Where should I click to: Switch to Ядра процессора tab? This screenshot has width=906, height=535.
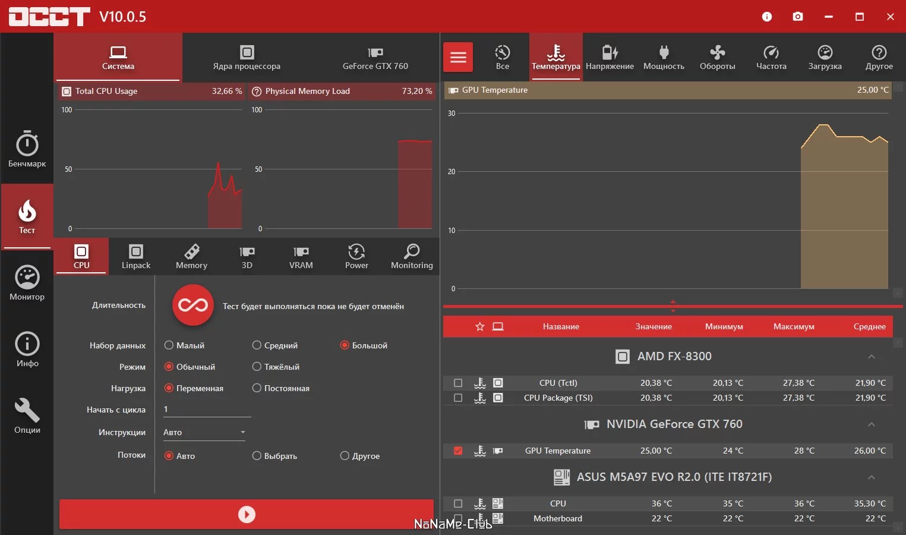pyautogui.click(x=247, y=57)
